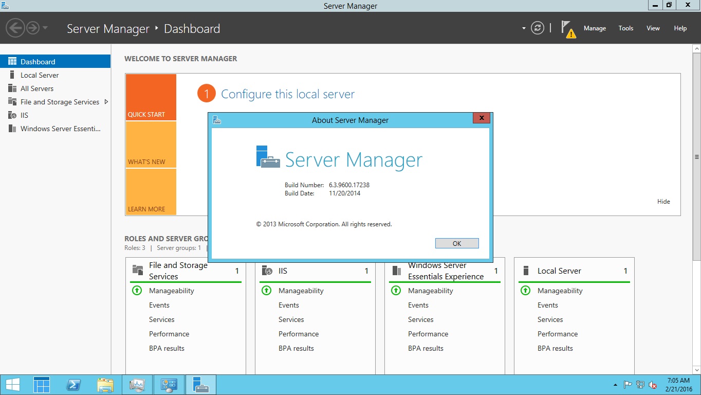The width and height of the screenshot is (701, 395).
Task: Select Dashboard in the sidebar
Action: tap(55, 61)
